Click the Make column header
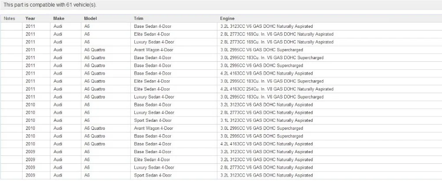The height and width of the screenshot is (181, 442). pyautogui.click(x=59, y=19)
